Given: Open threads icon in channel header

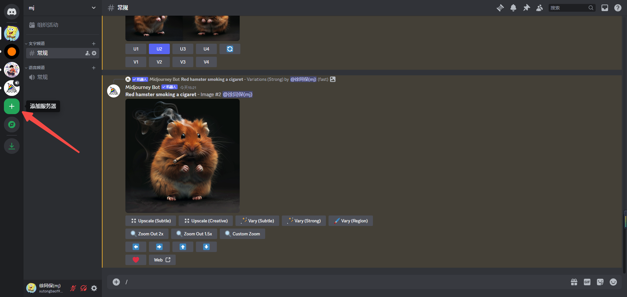Looking at the screenshot, I should click(x=500, y=8).
